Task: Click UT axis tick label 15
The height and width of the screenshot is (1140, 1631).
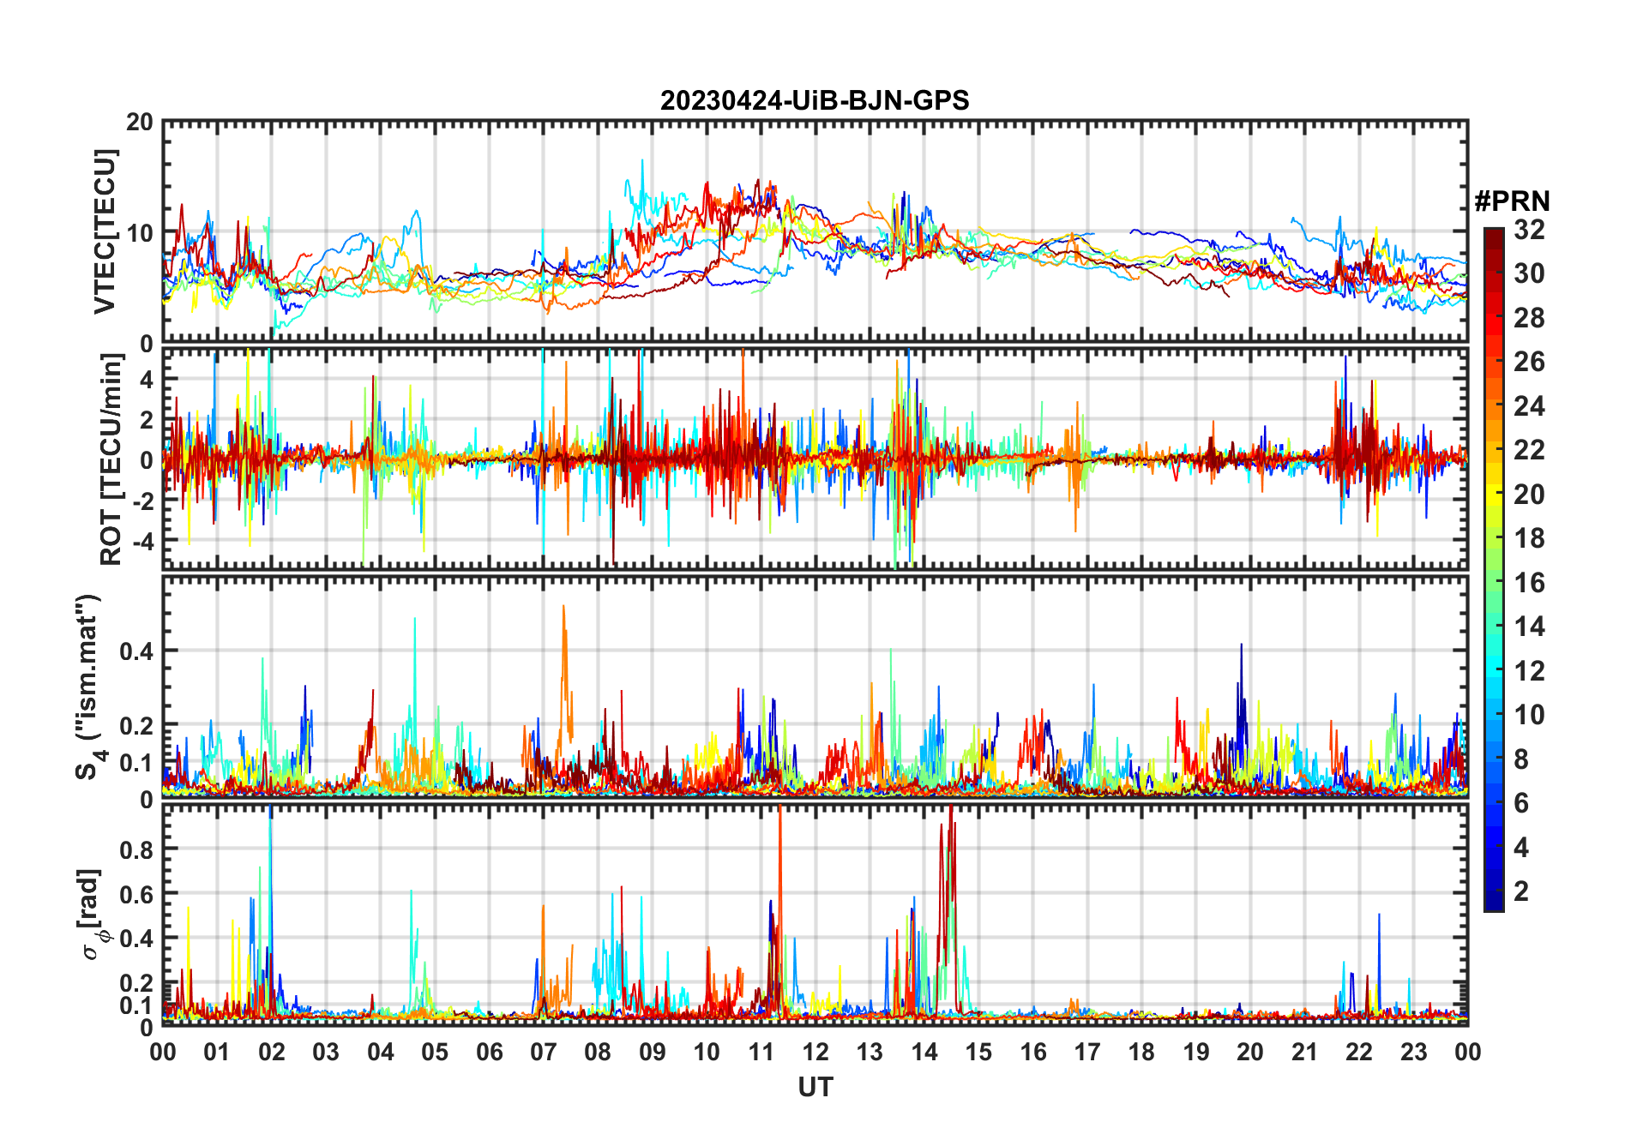Action: (978, 1052)
